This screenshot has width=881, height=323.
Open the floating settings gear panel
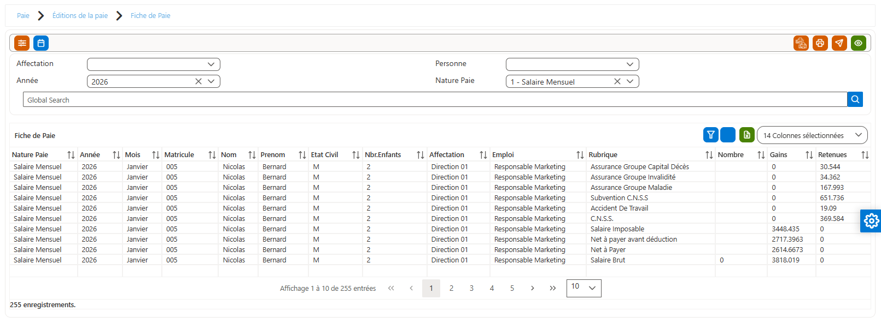[871, 221]
